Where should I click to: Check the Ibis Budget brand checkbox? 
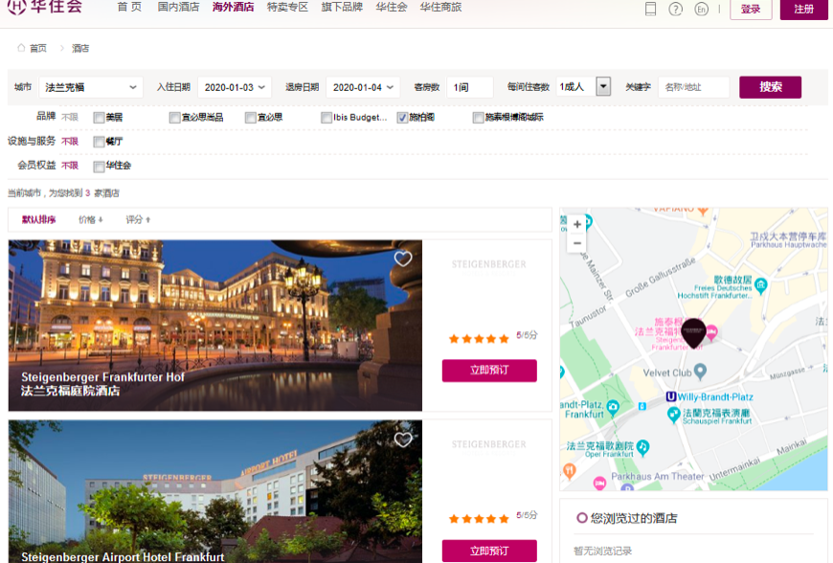(x=326, y=118)
